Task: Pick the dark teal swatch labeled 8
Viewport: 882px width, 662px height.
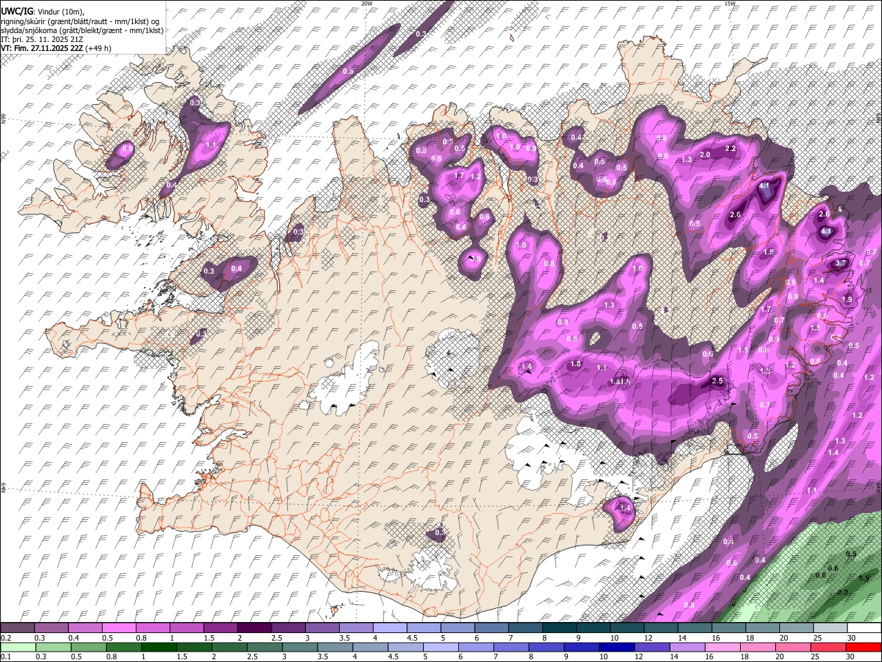Action: [558, 628]
